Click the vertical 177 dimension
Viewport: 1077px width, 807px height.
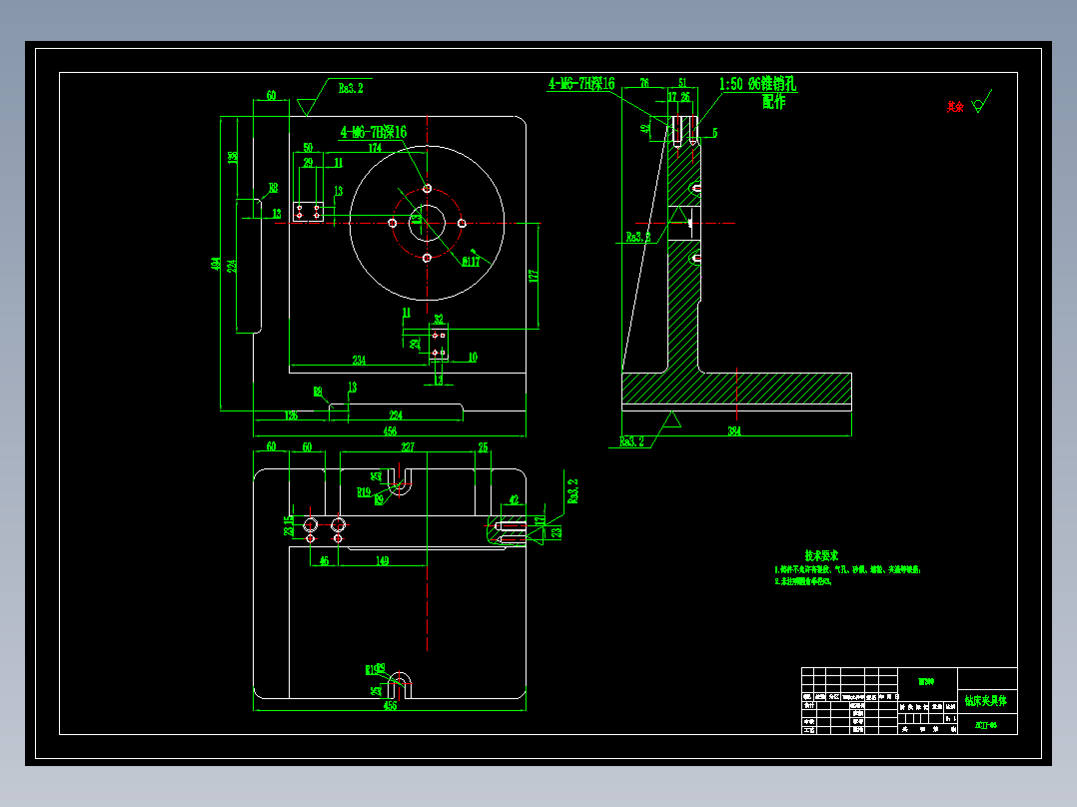(534, 276)
